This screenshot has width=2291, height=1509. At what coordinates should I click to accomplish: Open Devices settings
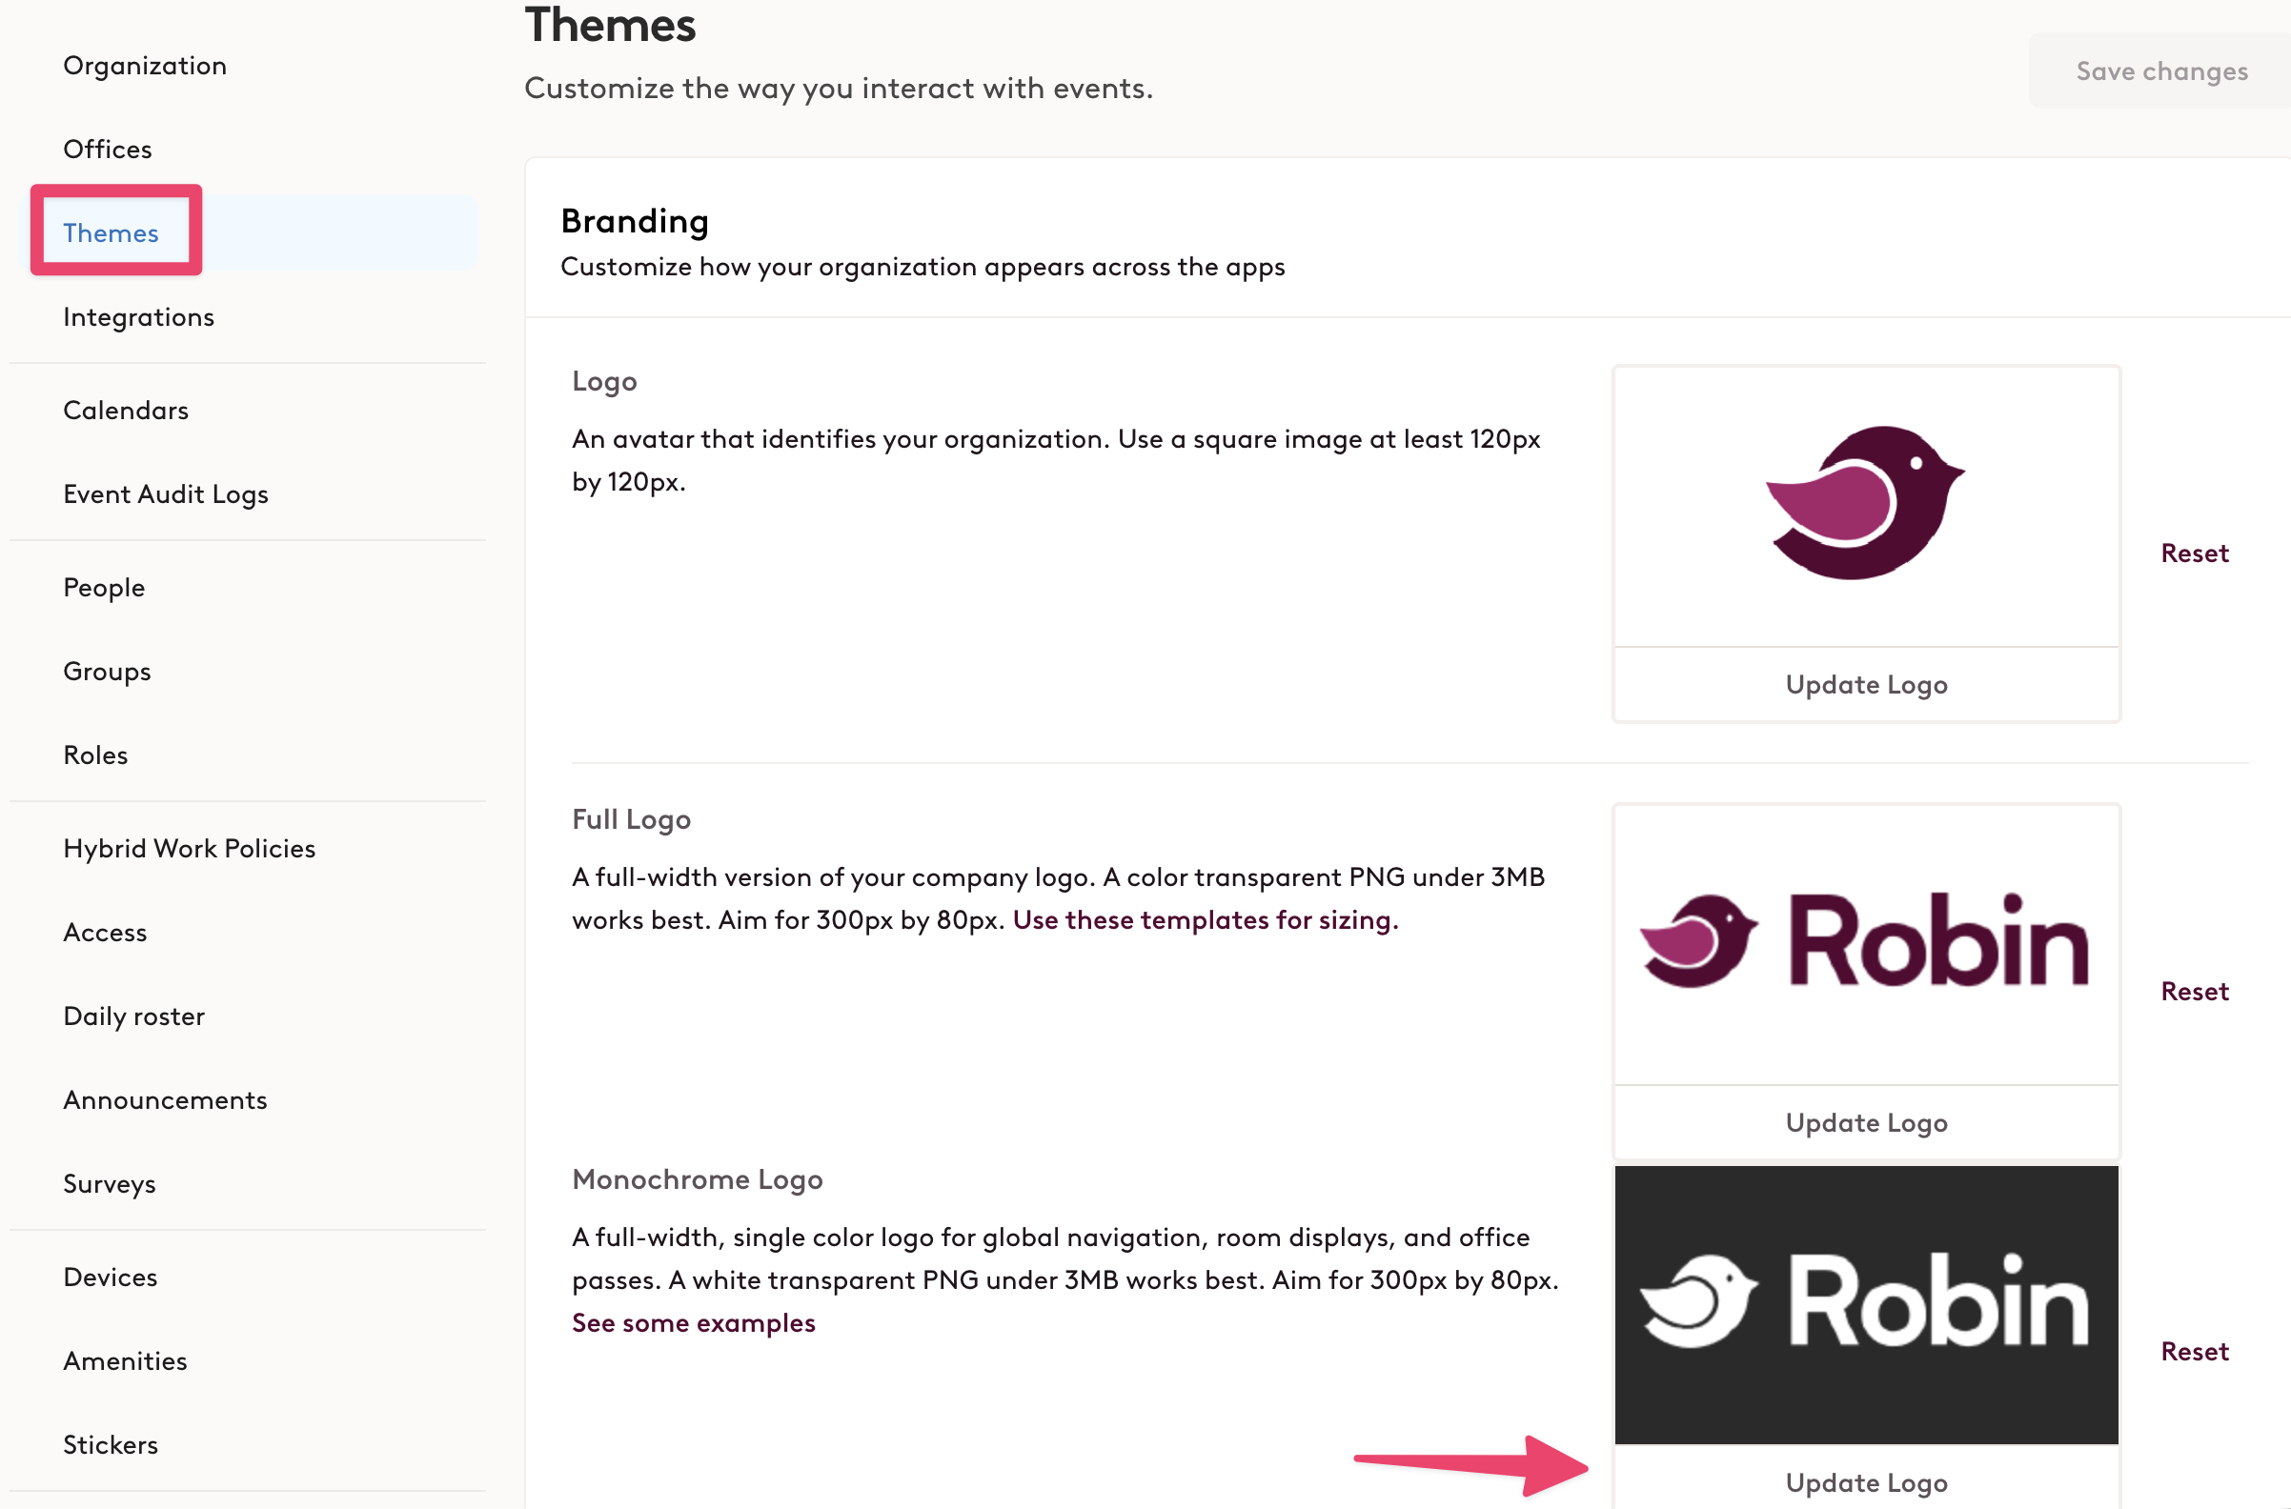pos(110,1277)
